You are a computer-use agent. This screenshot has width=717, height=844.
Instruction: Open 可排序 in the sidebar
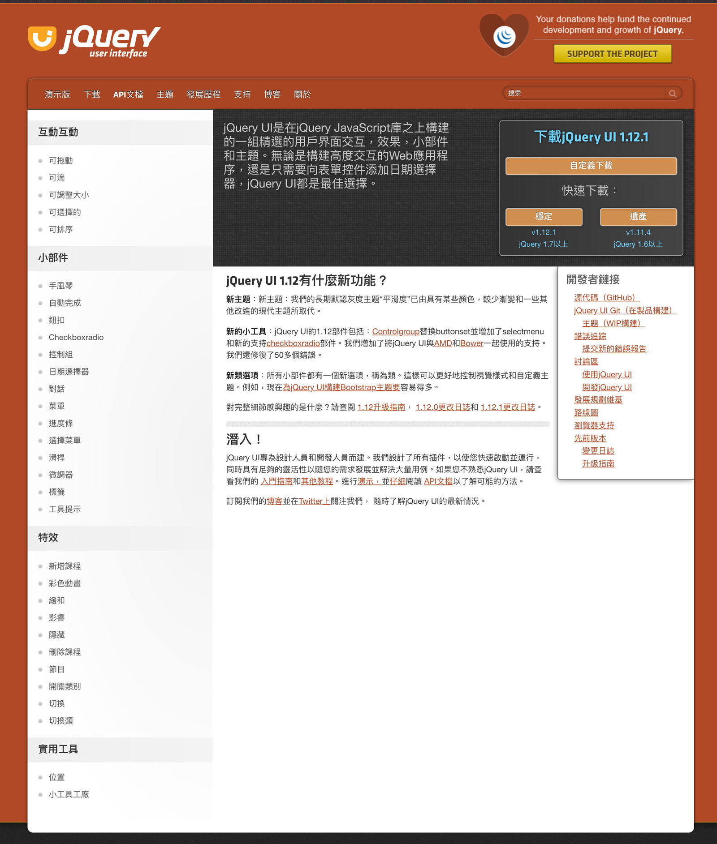pos(61,229)
